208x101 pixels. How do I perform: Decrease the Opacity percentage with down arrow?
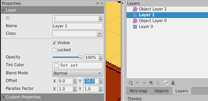pyautogui.click(x=100, y=59)
